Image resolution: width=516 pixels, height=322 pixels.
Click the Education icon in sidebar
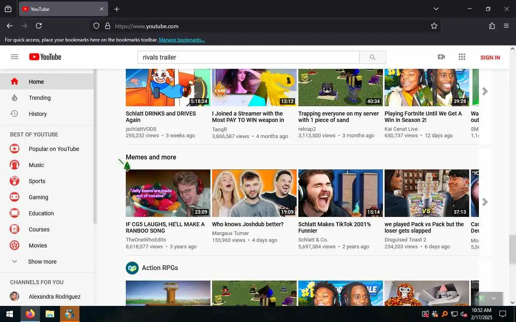coord(15,213)
